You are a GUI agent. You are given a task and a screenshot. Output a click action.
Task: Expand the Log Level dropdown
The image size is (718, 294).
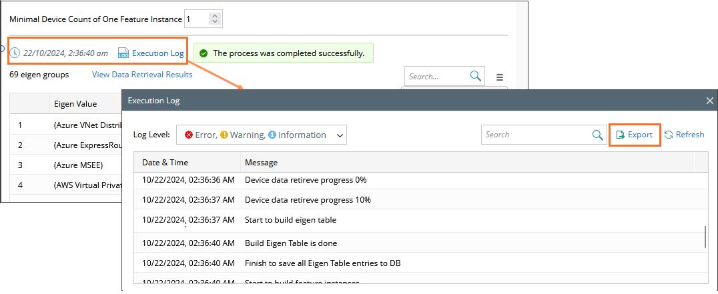coord(340,135)
